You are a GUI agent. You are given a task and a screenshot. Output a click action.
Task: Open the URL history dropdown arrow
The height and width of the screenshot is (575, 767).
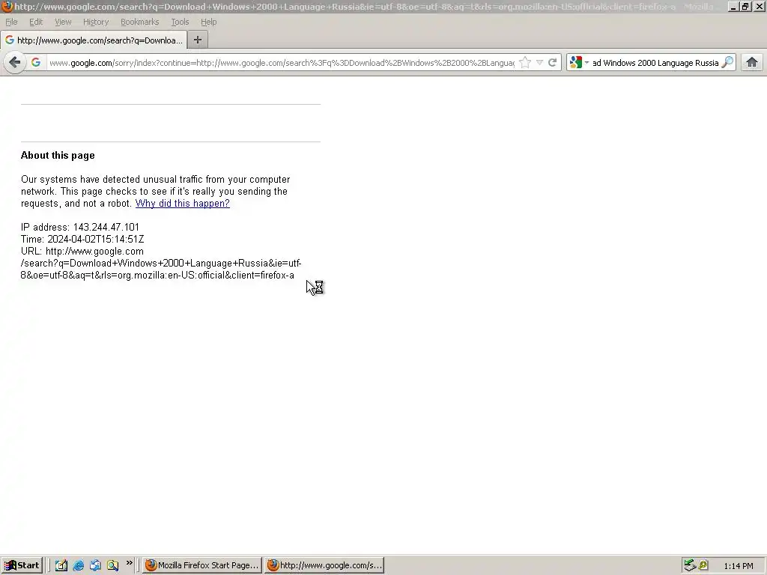pos(539,63)
